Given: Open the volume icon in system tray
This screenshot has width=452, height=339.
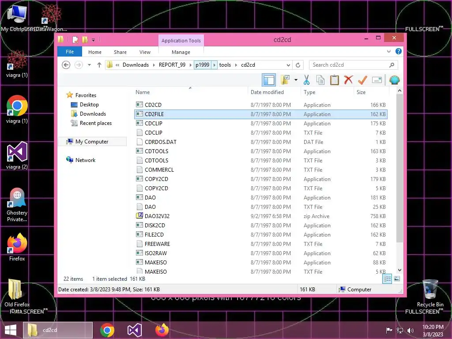Looking at the screenshot, I should click(410, 330).
